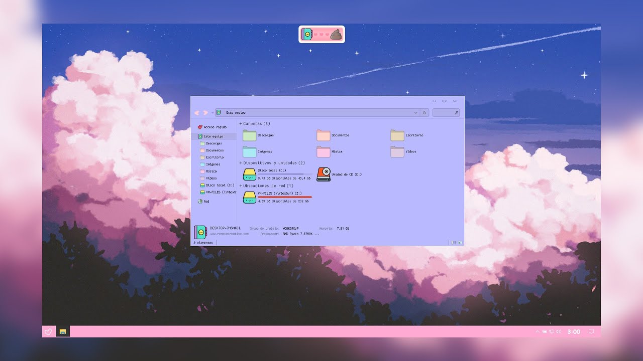Viewport: 643px width, 361px height.
Task: Open the Música folder in main pane
Action: [x=324, y=151]
